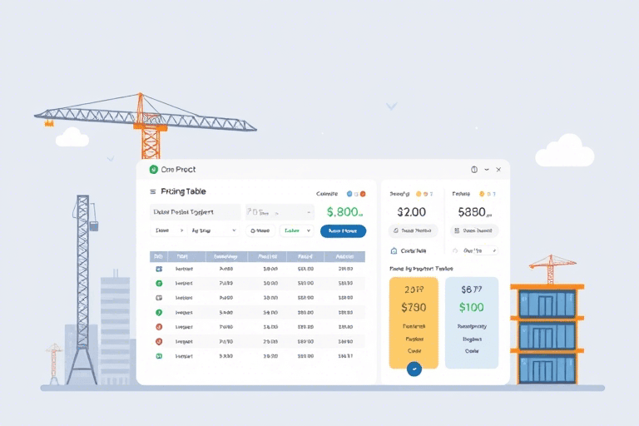The height and width of the screenshot is (426, 639).
Task: Click the green app logo in title bar
Action: coord(154,169)
